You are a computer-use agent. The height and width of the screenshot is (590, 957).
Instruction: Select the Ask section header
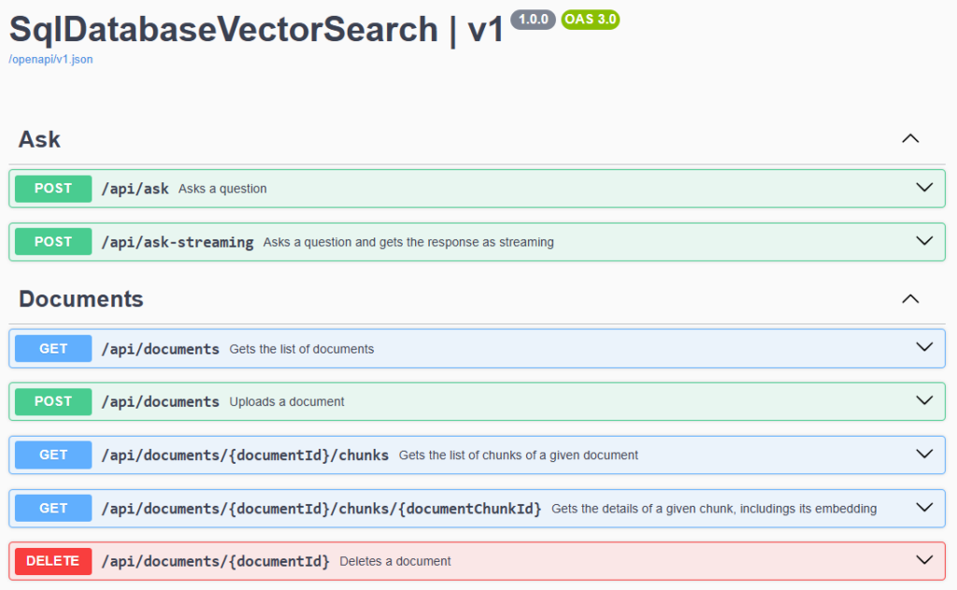point(38,138)
